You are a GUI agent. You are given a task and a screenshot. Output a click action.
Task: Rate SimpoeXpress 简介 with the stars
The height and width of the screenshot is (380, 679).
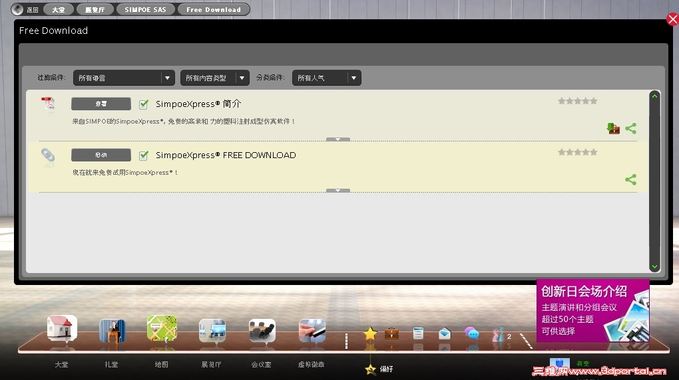(577, 101)
